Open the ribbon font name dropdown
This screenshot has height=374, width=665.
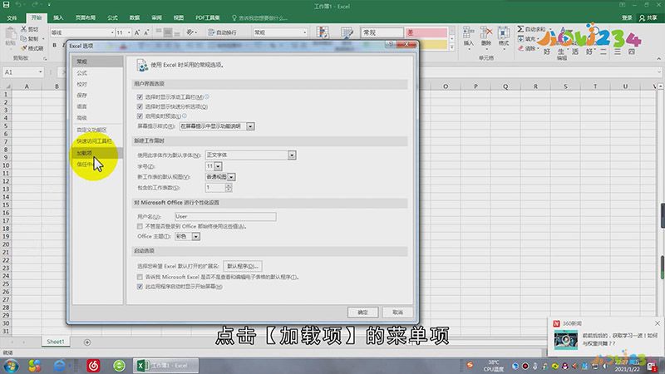click(112, 32)
